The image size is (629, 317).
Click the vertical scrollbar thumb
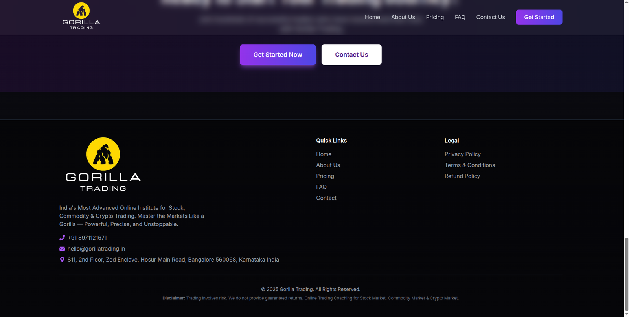tap(627, 273)
